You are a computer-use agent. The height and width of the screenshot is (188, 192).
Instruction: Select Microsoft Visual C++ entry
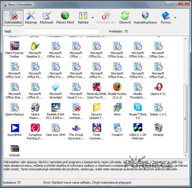pyautogui.click(x=76, y=91)
